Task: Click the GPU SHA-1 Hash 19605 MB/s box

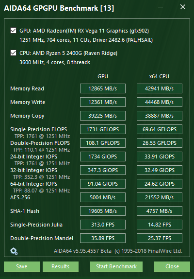Action: pyautogui.click(x=103, y=211)
